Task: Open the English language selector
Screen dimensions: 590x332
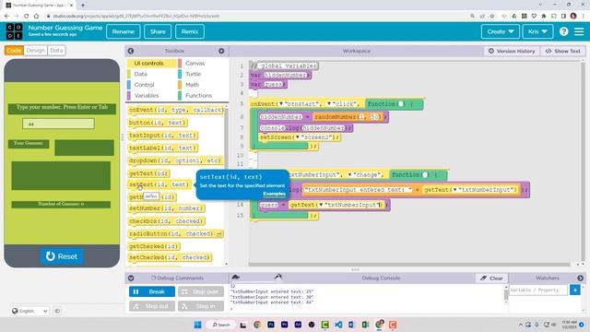Action: point(29,311)
